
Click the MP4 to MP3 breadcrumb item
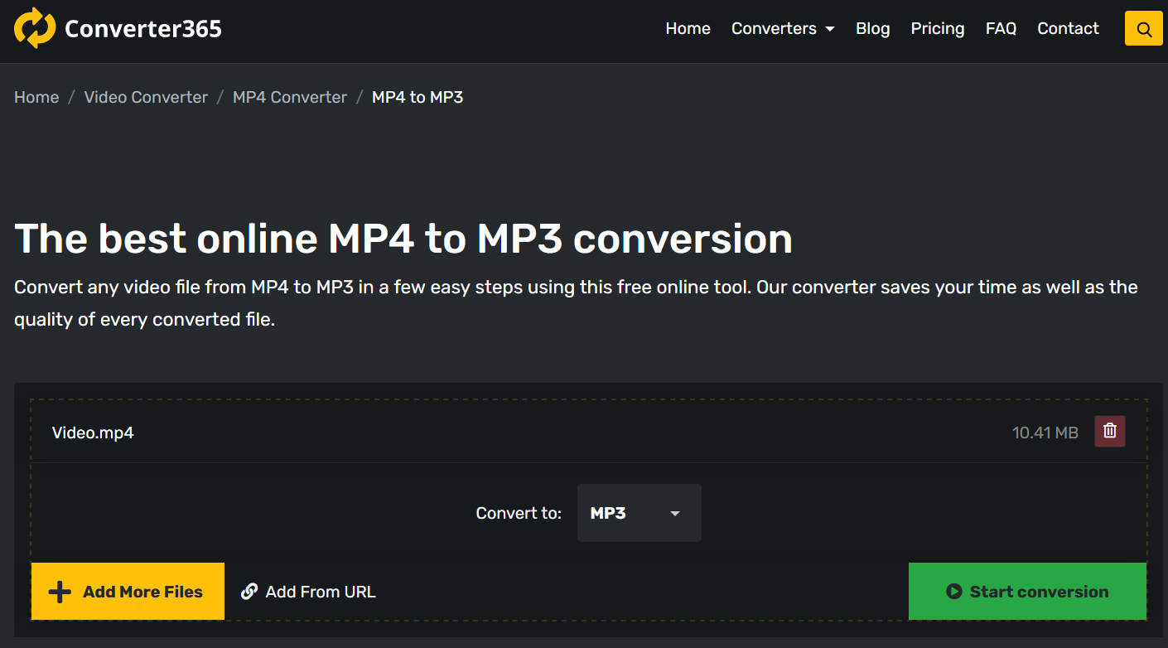point(417,97)
